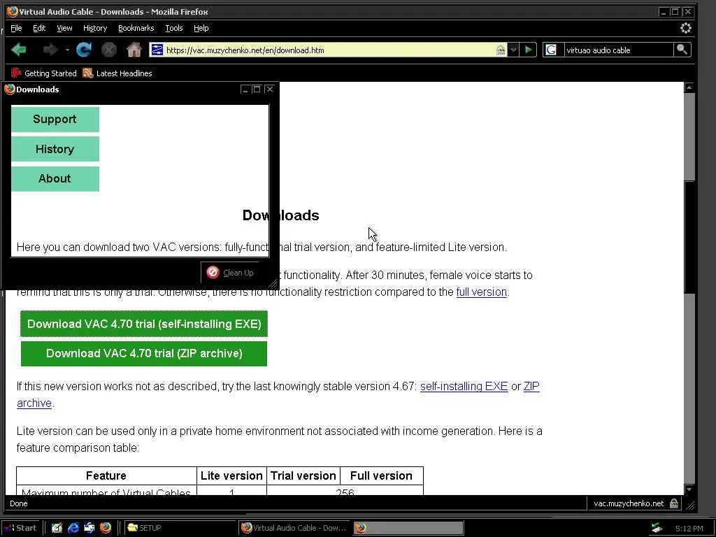Open version 4.67 'ZIP archive' link
This screenshot has height=537, width=716.
(531, 386)
